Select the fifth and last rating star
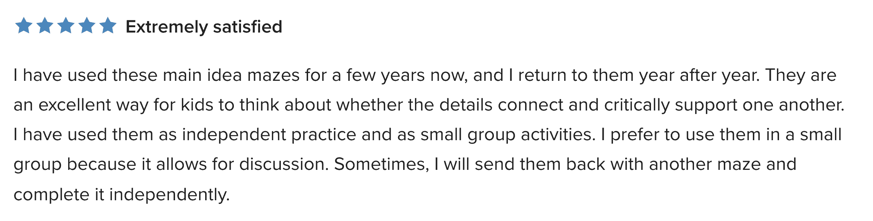Viewport: 873px width, 221px height. pos(108,26)
